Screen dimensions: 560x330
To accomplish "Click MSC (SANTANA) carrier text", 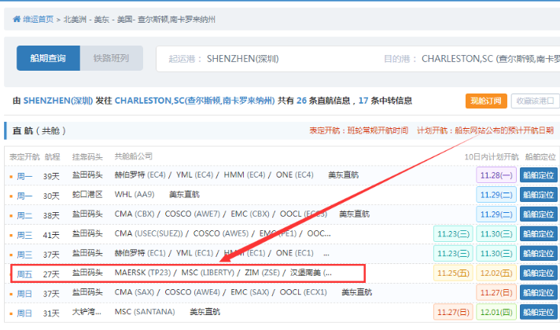I will tap(145, 312).
